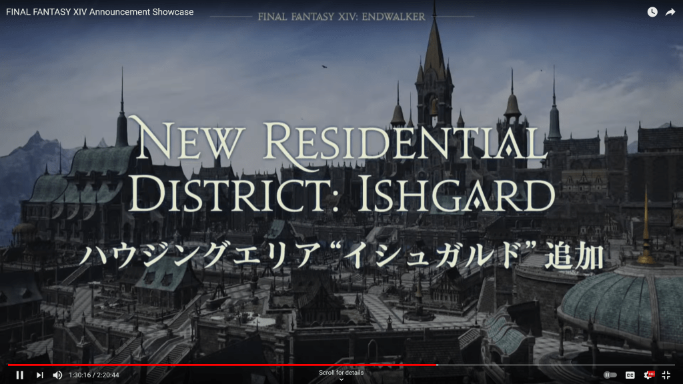The height and width of the screenshot is (384, 683).
Task: Expand details using chevron under 'Scroll for details'
Action: [x=341, y=380]
